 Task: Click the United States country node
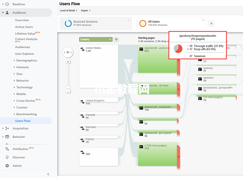click(x=99, y=67)
